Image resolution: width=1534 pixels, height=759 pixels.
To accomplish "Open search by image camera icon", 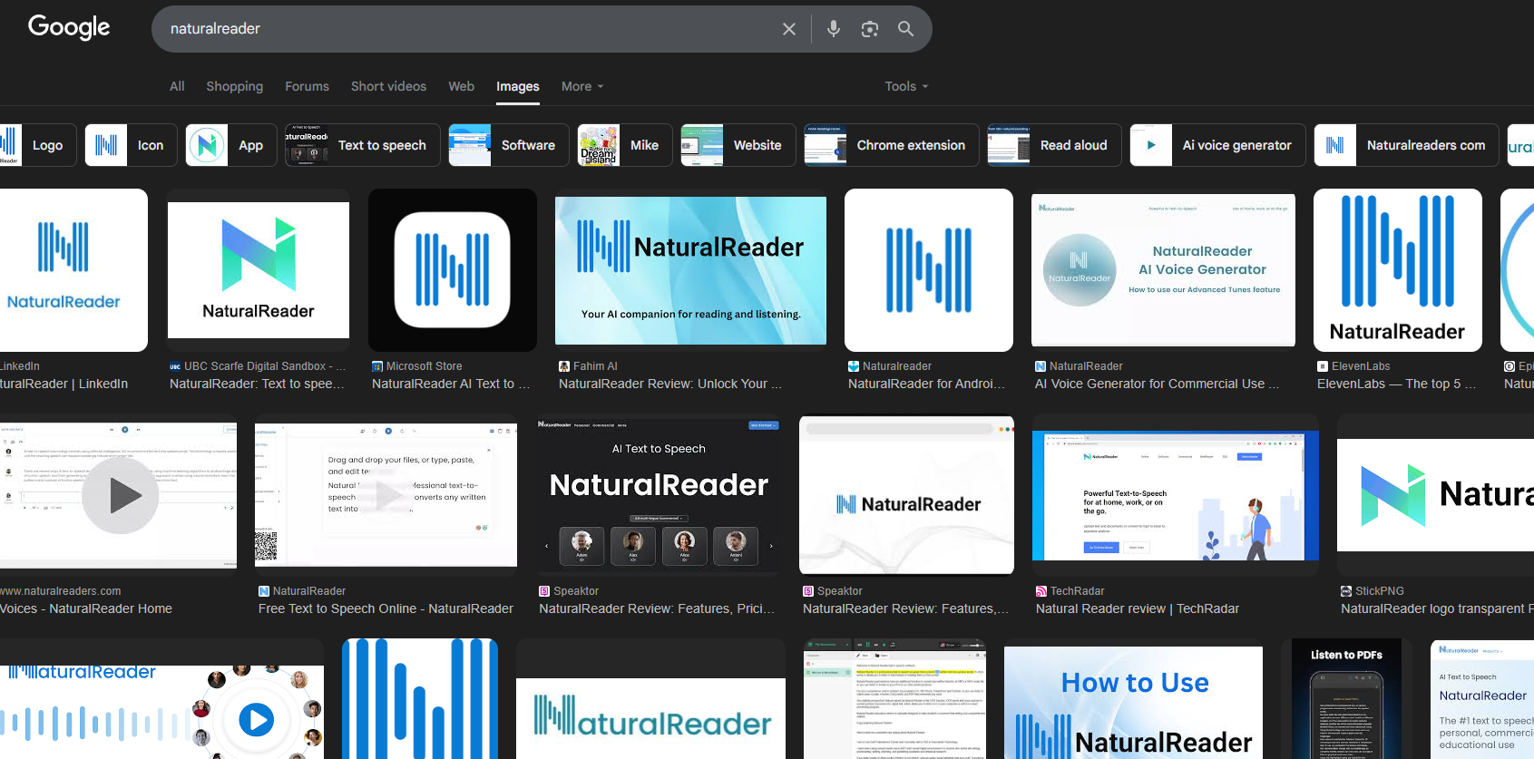I will pos(869,29).
